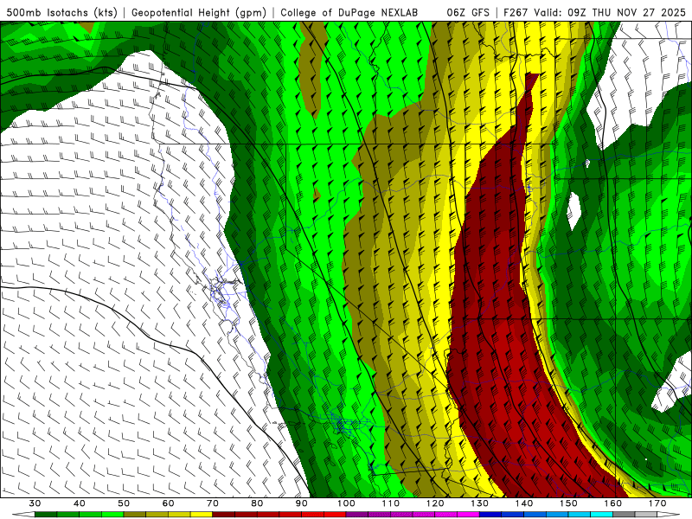Click the brightest lime green swatch below '50'

pos(112,514)
